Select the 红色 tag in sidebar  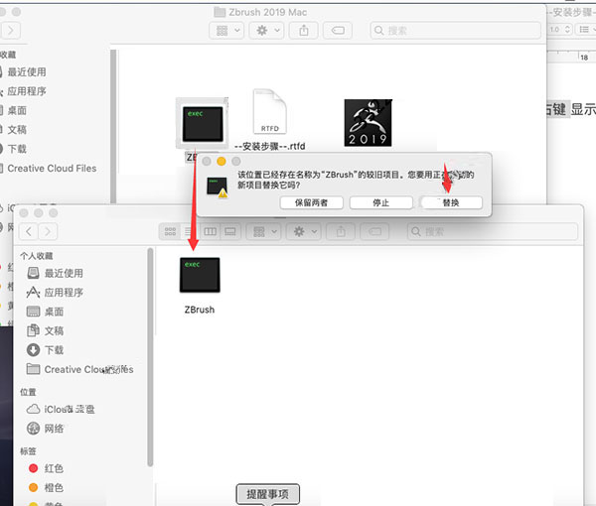click(x=55, y=468)
